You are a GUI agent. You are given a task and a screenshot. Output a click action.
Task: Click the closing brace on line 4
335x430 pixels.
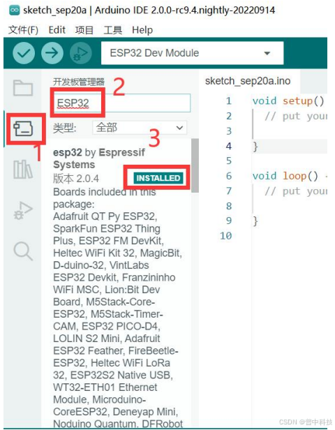pyautogui.click(x=255, y=147)
